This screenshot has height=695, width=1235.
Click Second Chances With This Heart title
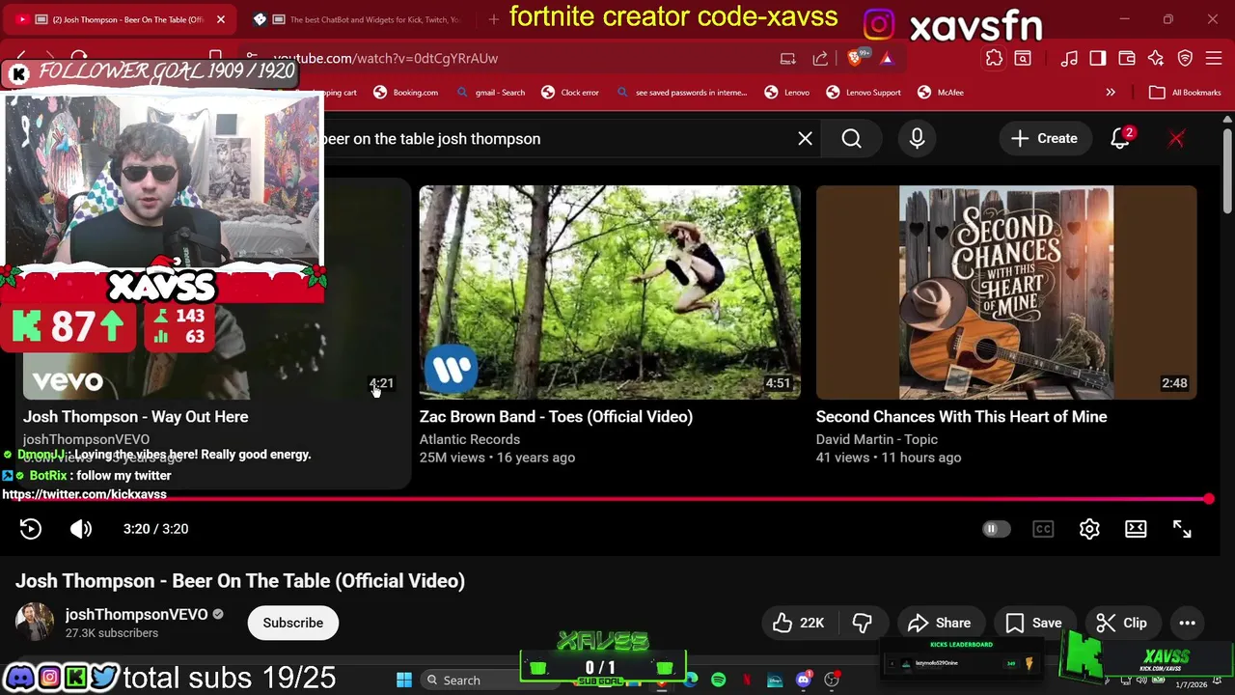pos(961,417)
